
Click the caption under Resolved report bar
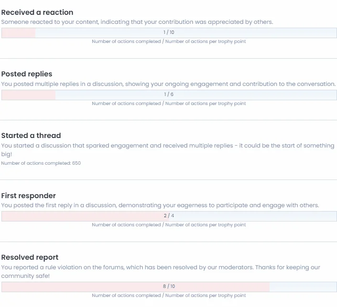tap(169, 296)
